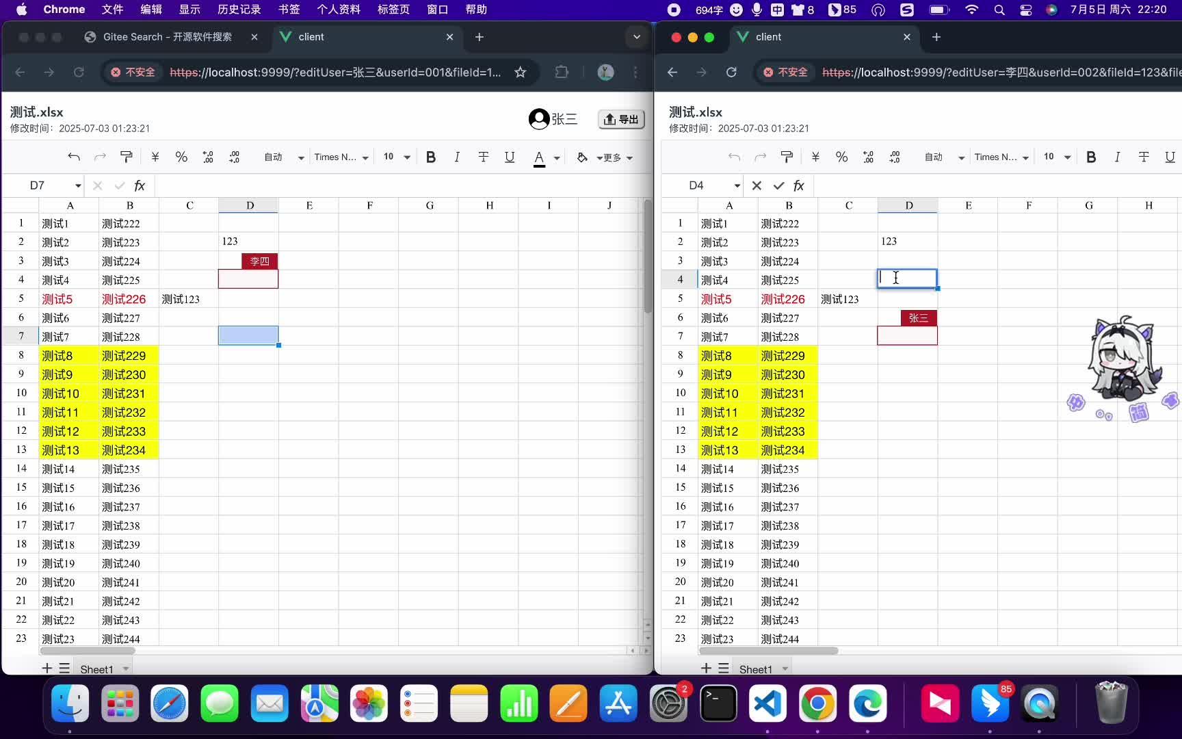The image size is (1182, 739).
Task: Apply currency format using the ¥ icon
Action: coord(154,157)
